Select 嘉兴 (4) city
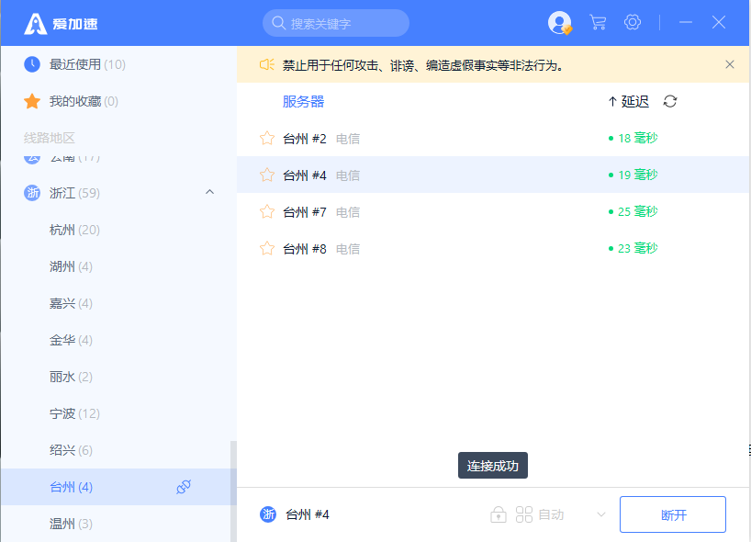751x542 pixels. [118, 303]
